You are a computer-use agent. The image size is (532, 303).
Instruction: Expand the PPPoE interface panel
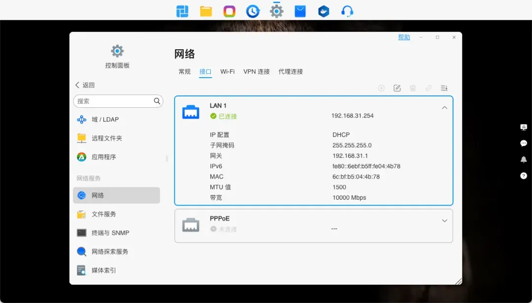pyautogui.click(x=444, y=221)
